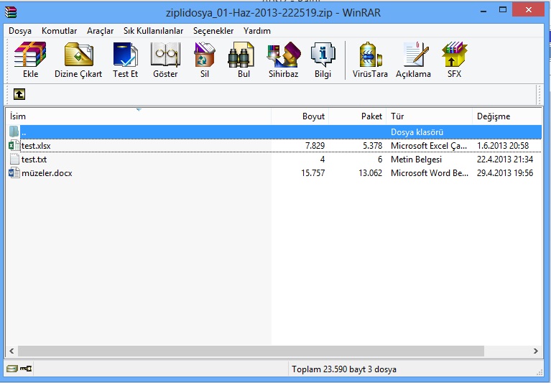Image resolution: width=551 pixels, height=383 pixels.
Task: Click date '29.4.2013 19:56'
Action: (504, 173)
